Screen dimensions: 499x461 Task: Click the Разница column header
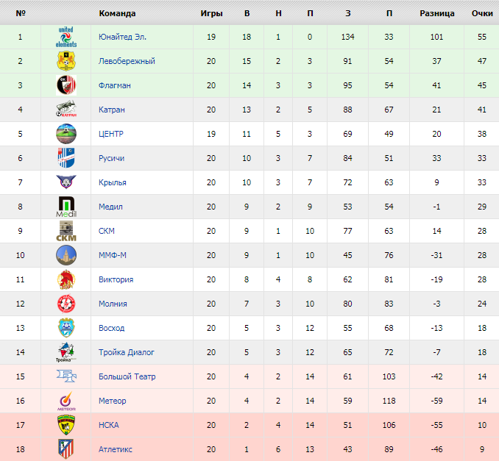tap(437, 13)
